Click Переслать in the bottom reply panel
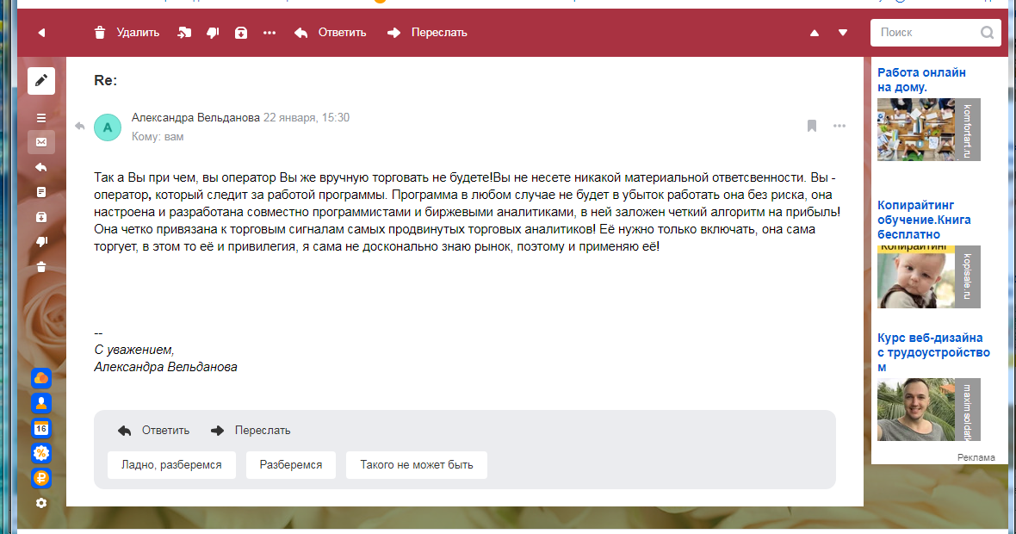This screenshot has height=534, width=1016. coord(251,431)
